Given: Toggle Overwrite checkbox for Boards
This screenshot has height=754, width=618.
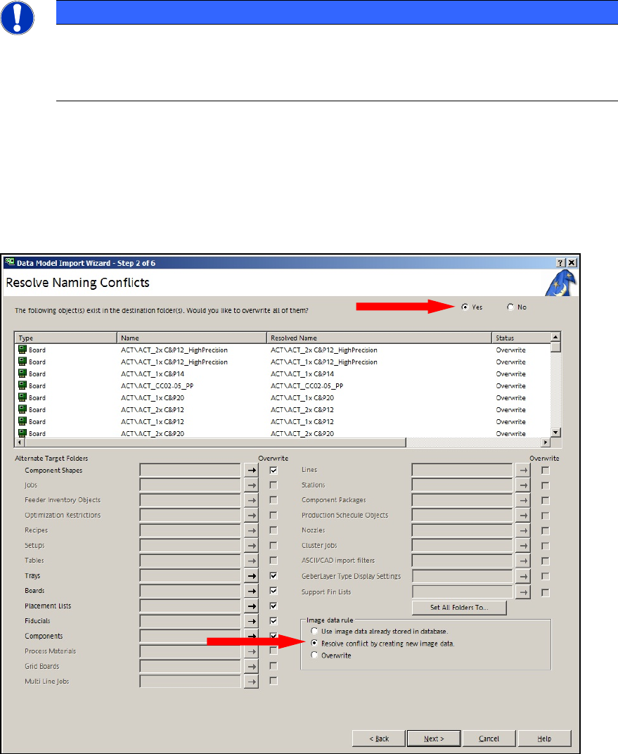Looking at the screenshot, I should 273,591.
